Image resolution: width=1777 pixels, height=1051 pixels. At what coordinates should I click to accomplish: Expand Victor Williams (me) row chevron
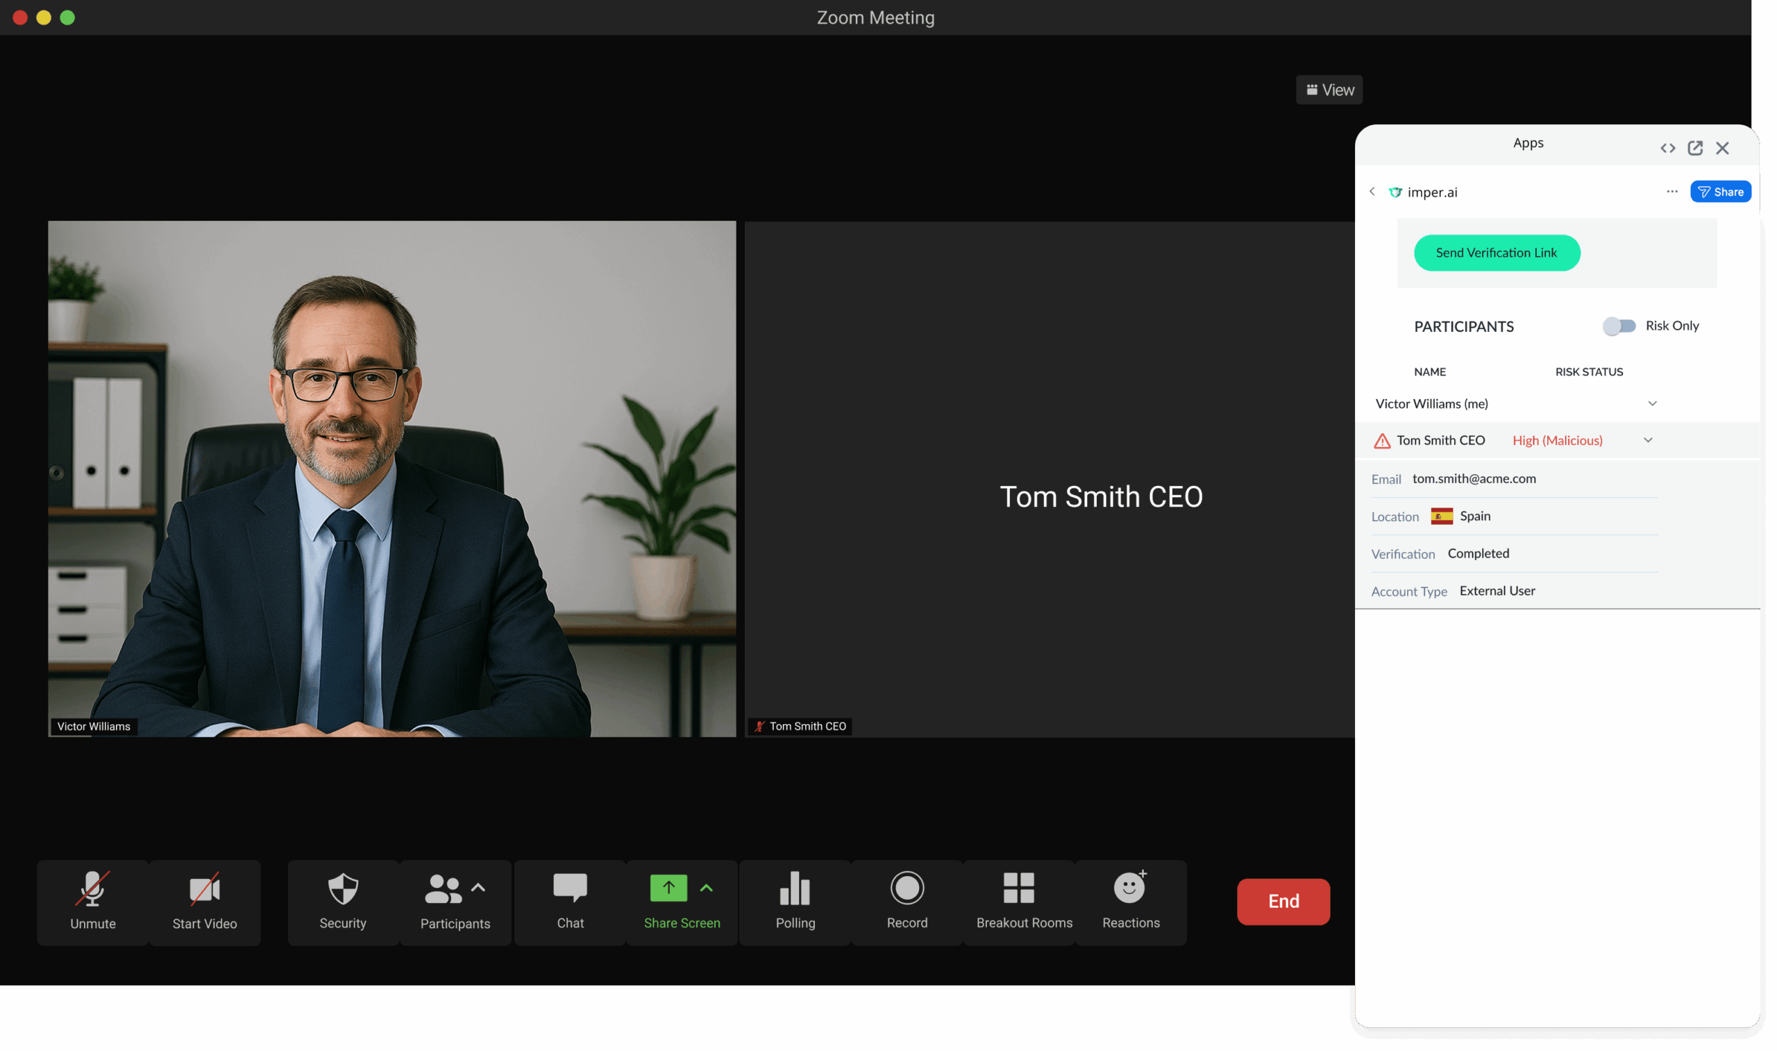click(1651, 404)
